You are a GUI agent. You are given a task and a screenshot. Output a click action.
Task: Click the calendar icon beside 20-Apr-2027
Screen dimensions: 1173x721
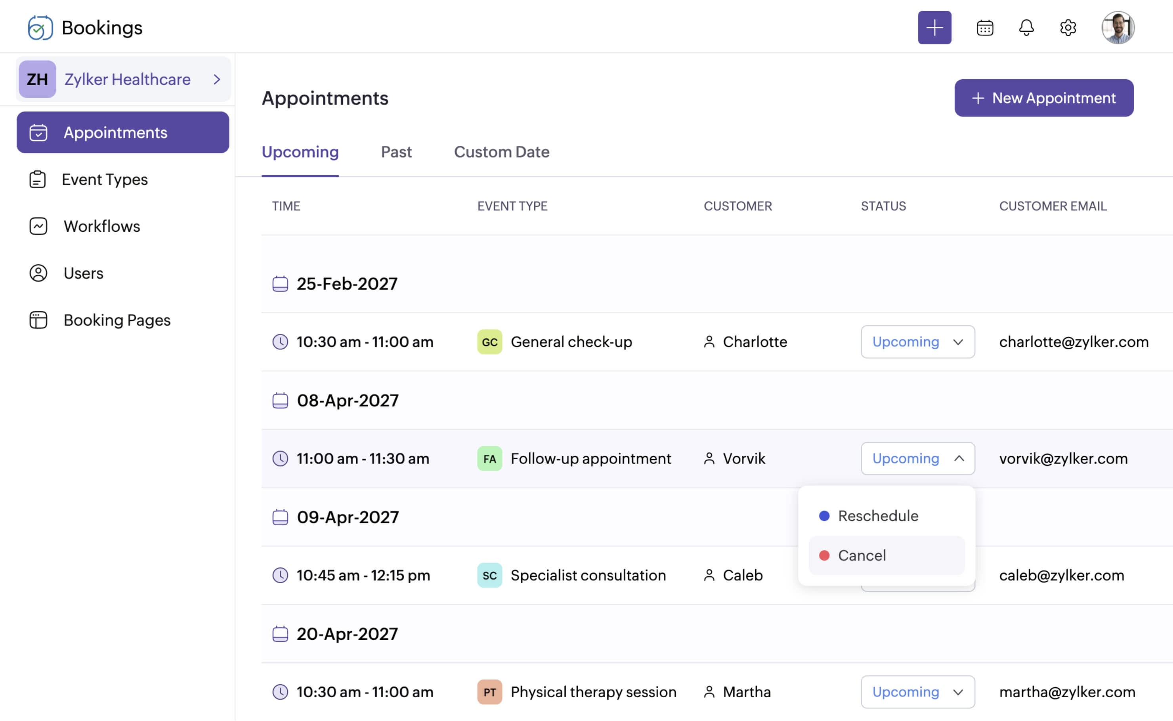(x=280, y=634)
